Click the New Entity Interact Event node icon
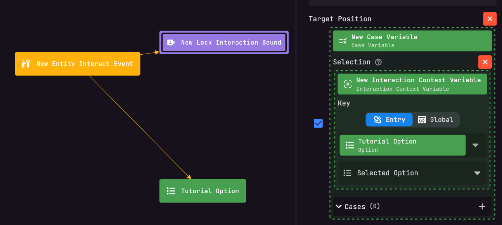The height and width of the screenshot is (225, 502). (x=26, y=64)
